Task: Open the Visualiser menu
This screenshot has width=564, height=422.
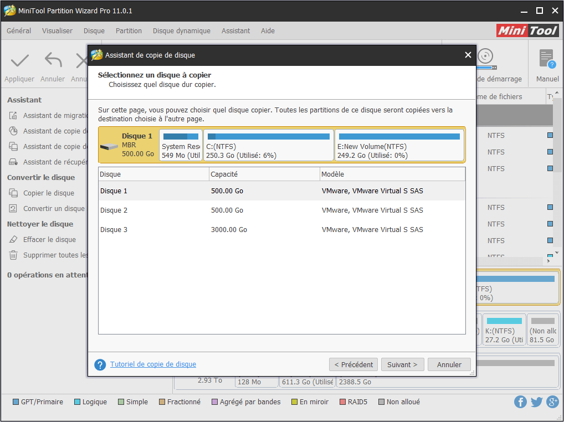Action: 57,31
